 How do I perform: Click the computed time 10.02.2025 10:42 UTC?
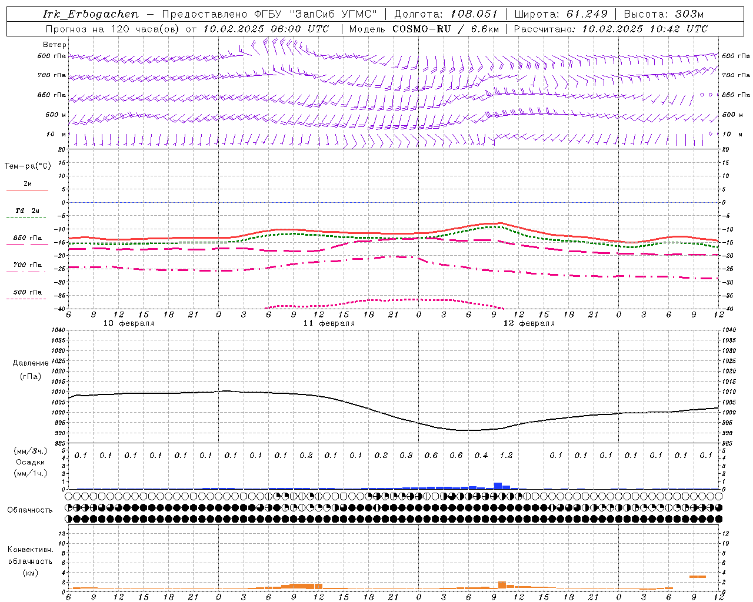click(645, 29)
